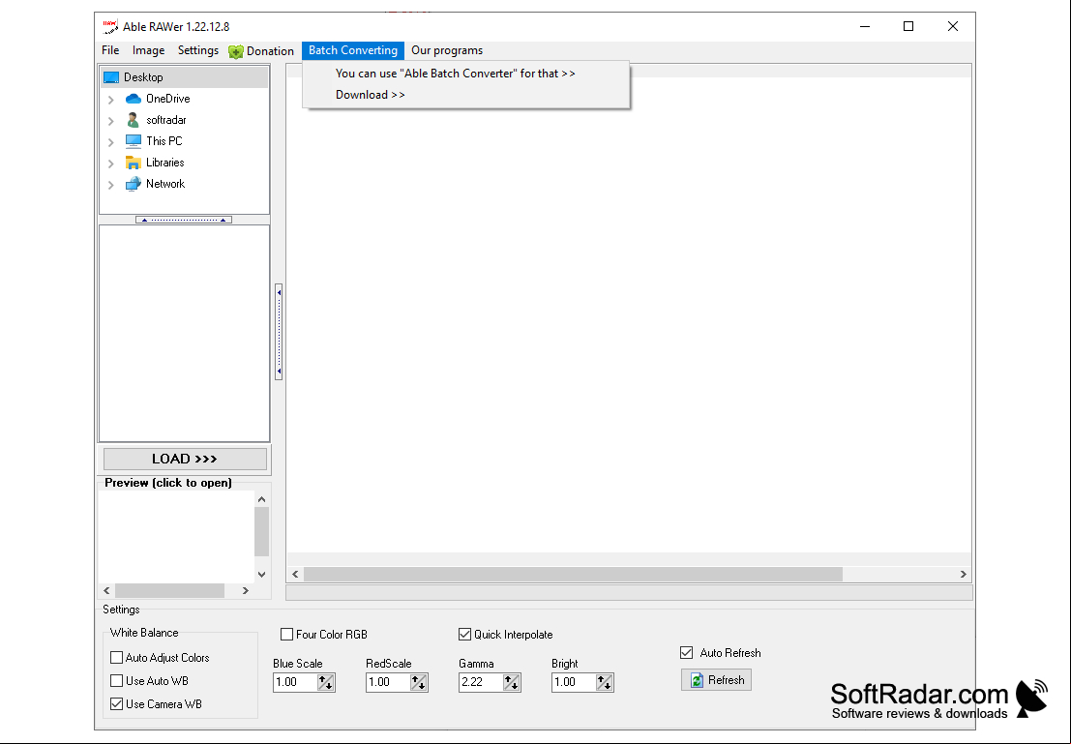Click the Preview (click to open) area
Viewport: 1071px width, 744px height.
[176, 537]
